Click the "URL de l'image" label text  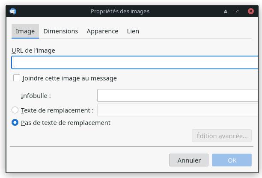[x=33, y=50]
